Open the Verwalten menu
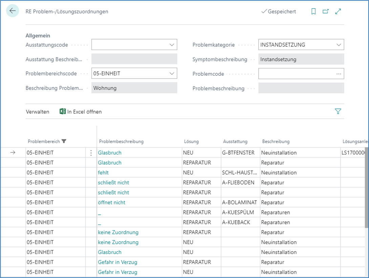The image size is (369, 278). pos(38,112)
